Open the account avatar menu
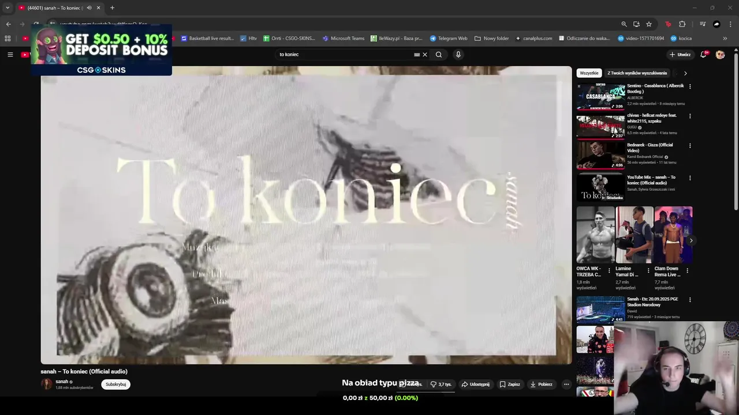 (x=720, y=55)
